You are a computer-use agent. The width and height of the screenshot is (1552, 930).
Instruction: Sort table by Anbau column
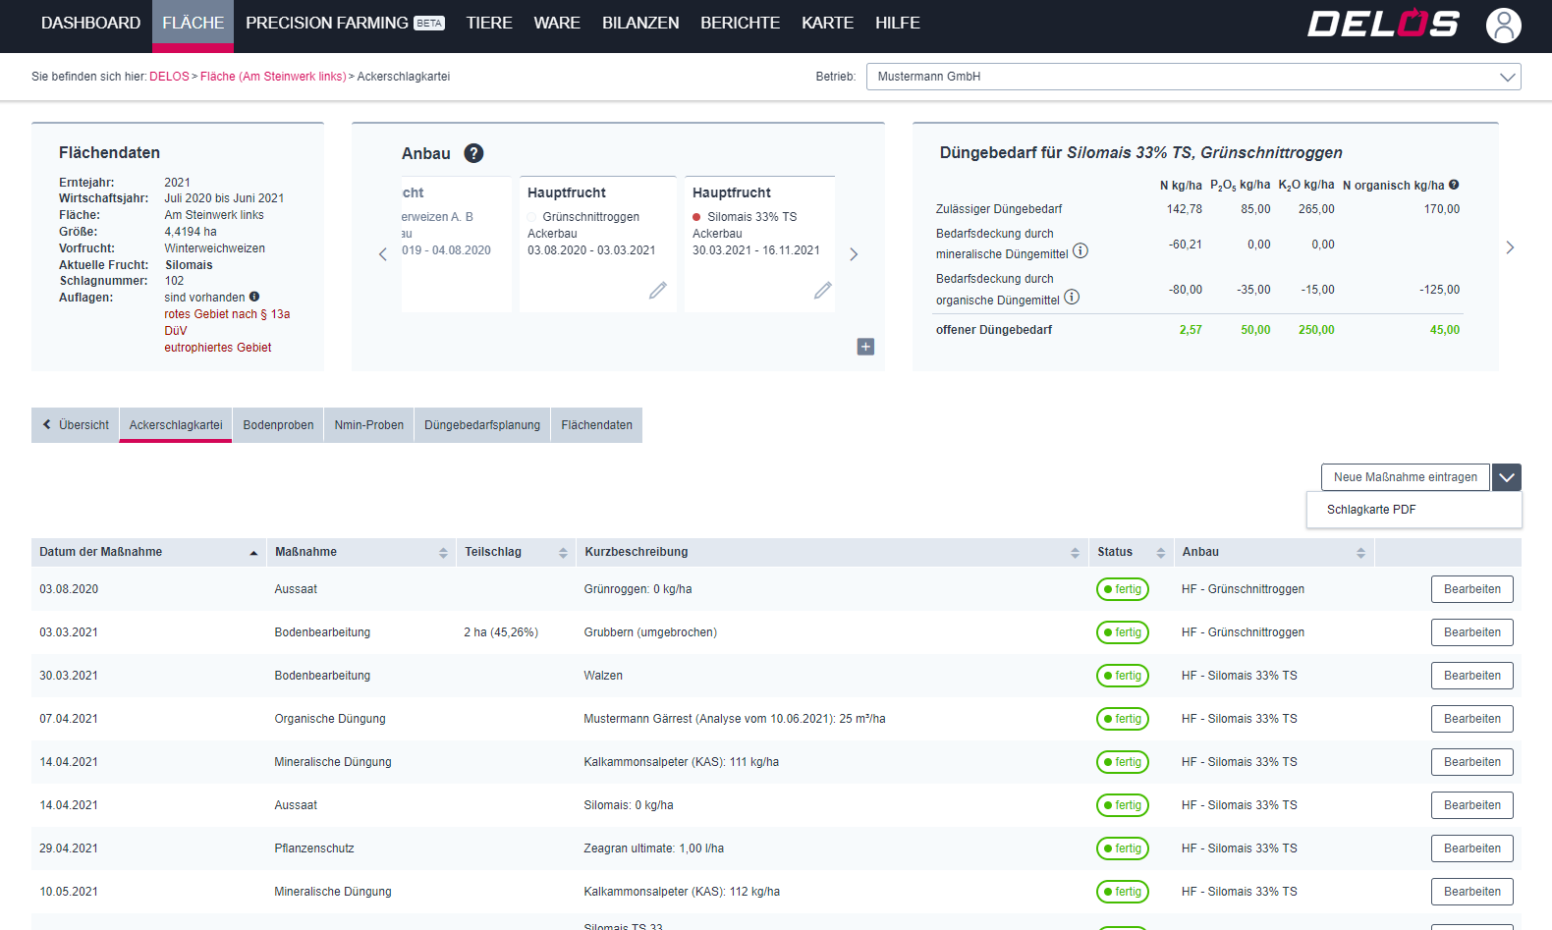(1274, 552)
